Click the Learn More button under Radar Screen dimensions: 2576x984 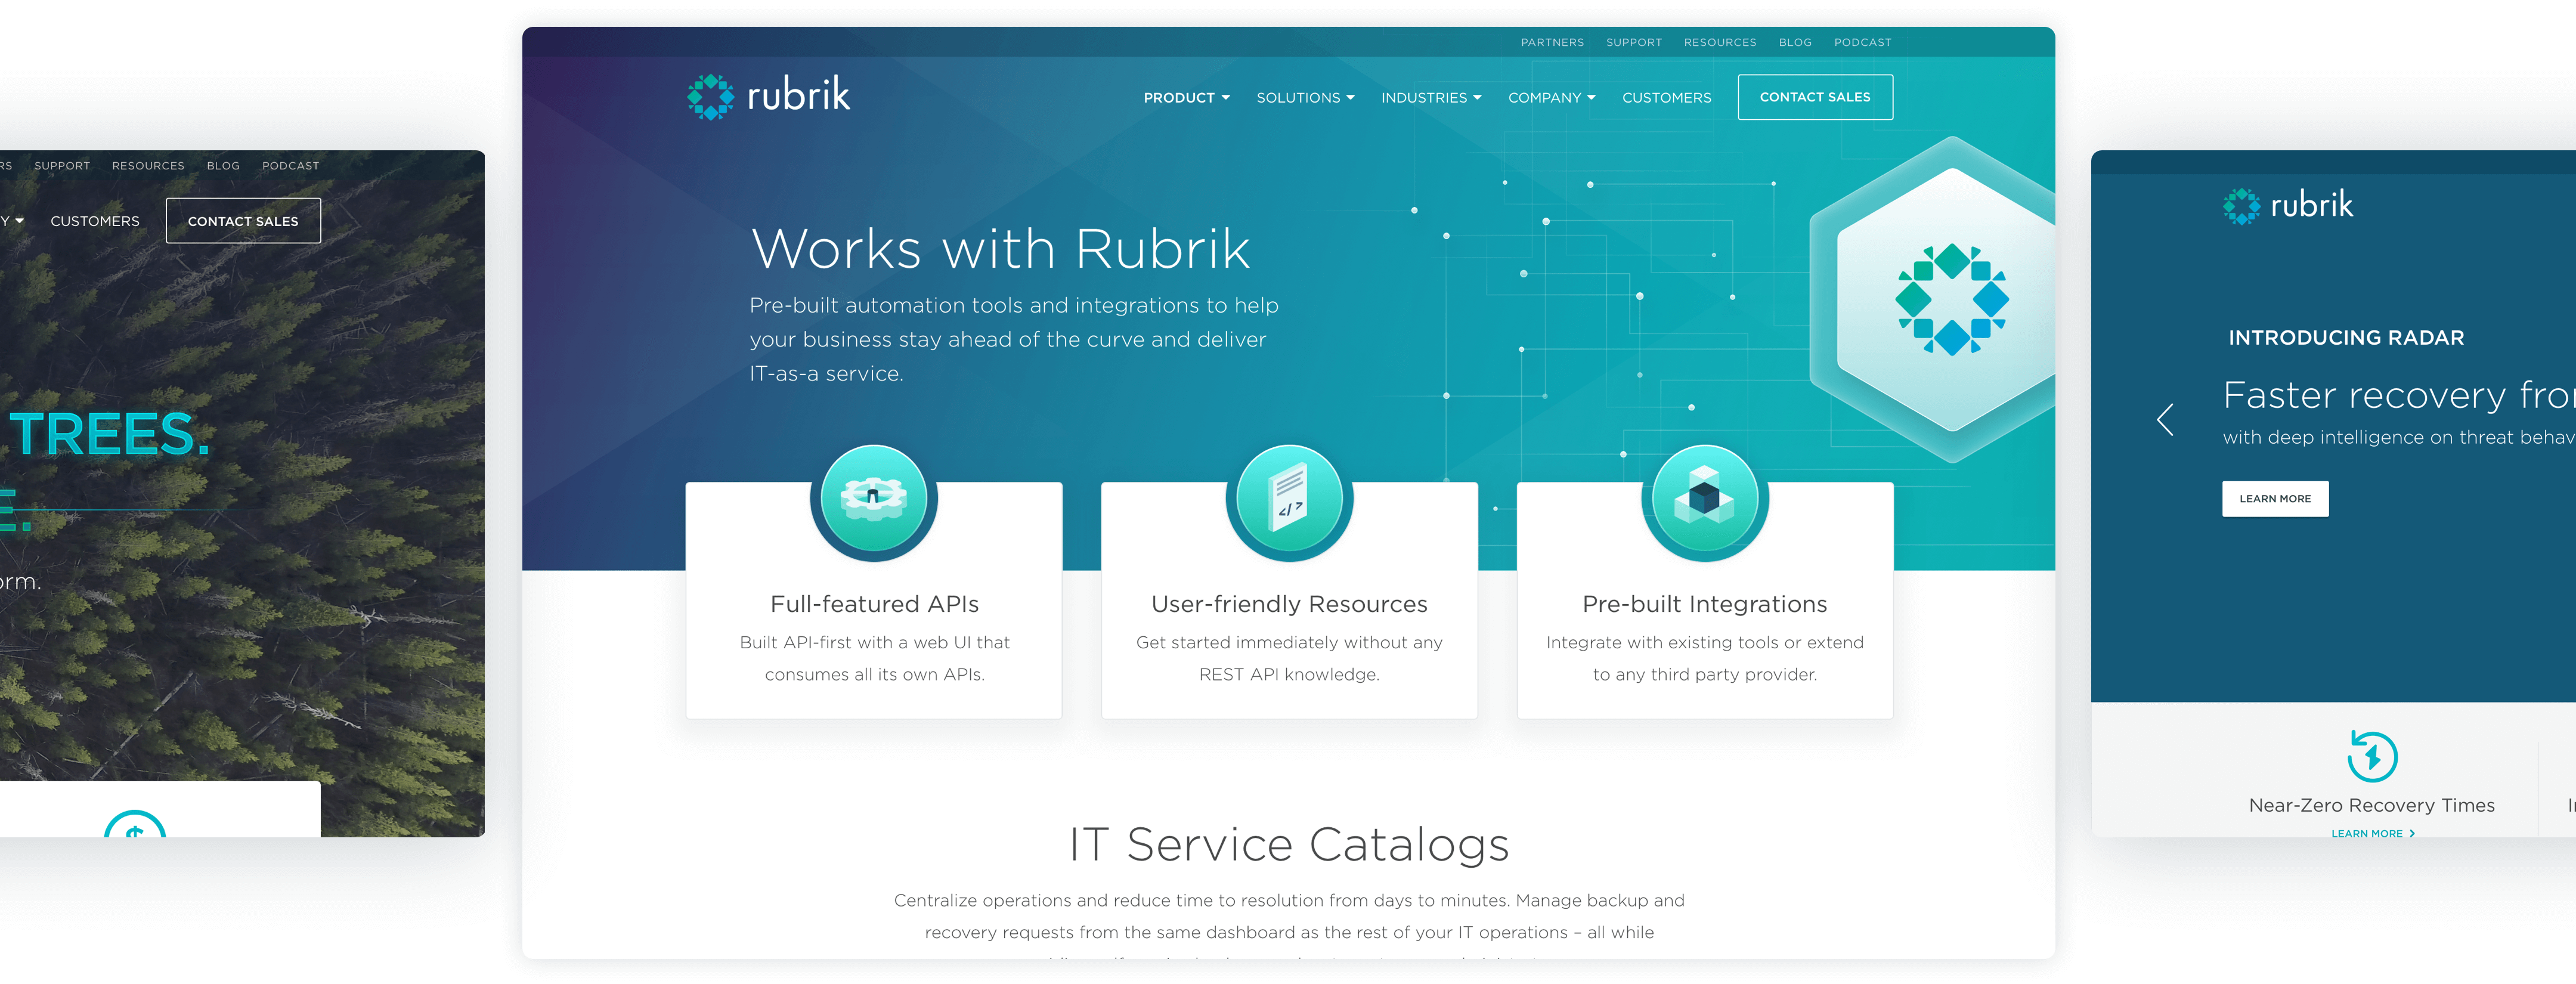pos(2274,499)
